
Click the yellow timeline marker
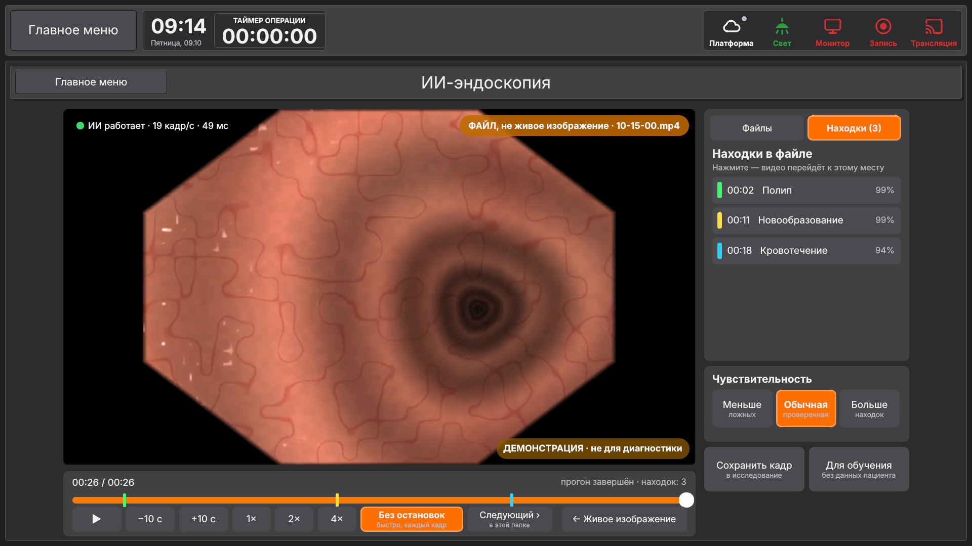[x=337, y=500]
